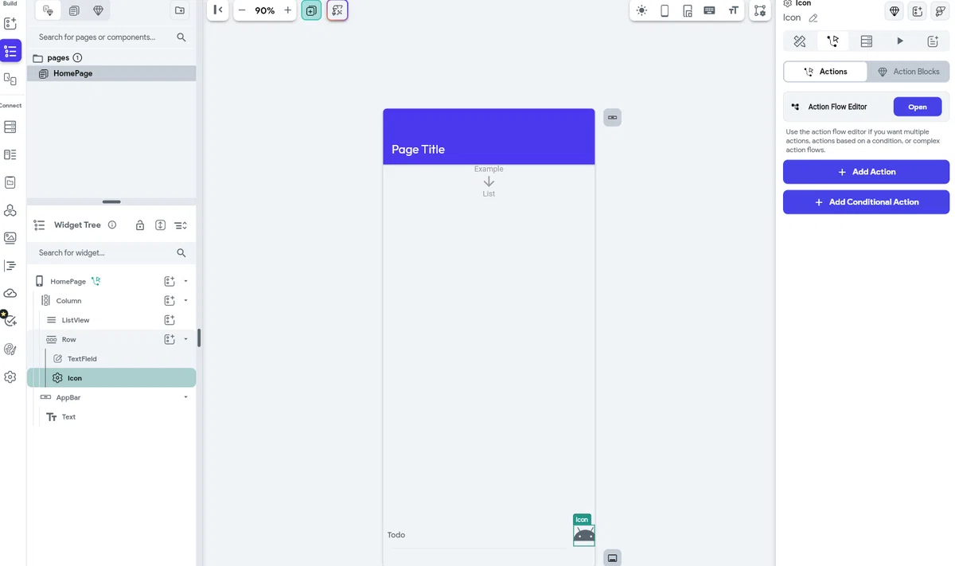
Task: Toggle the Widget Tree lock icon
Action: pyautogui.click(x=140, y=225)
